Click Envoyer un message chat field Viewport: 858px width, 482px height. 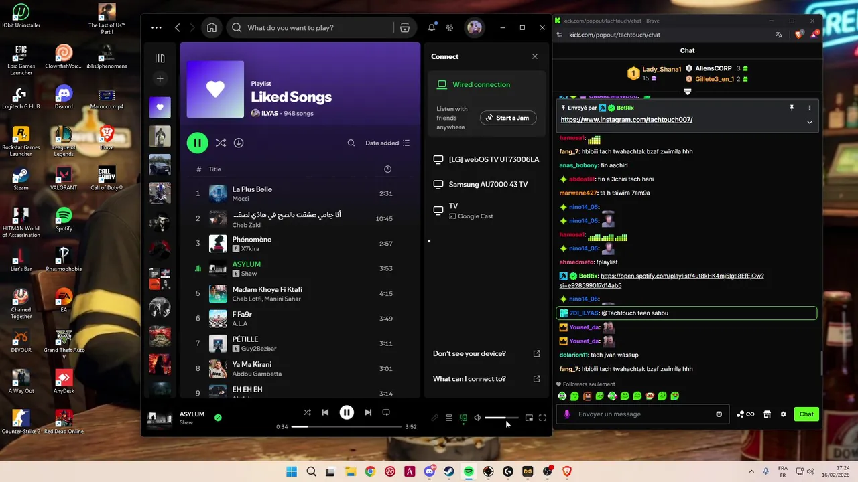[x=643, y=414]
